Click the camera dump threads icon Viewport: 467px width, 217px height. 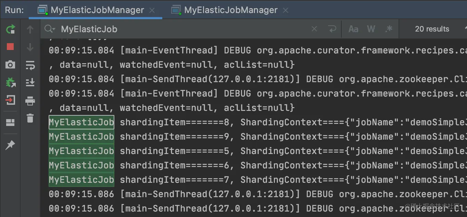11,64
